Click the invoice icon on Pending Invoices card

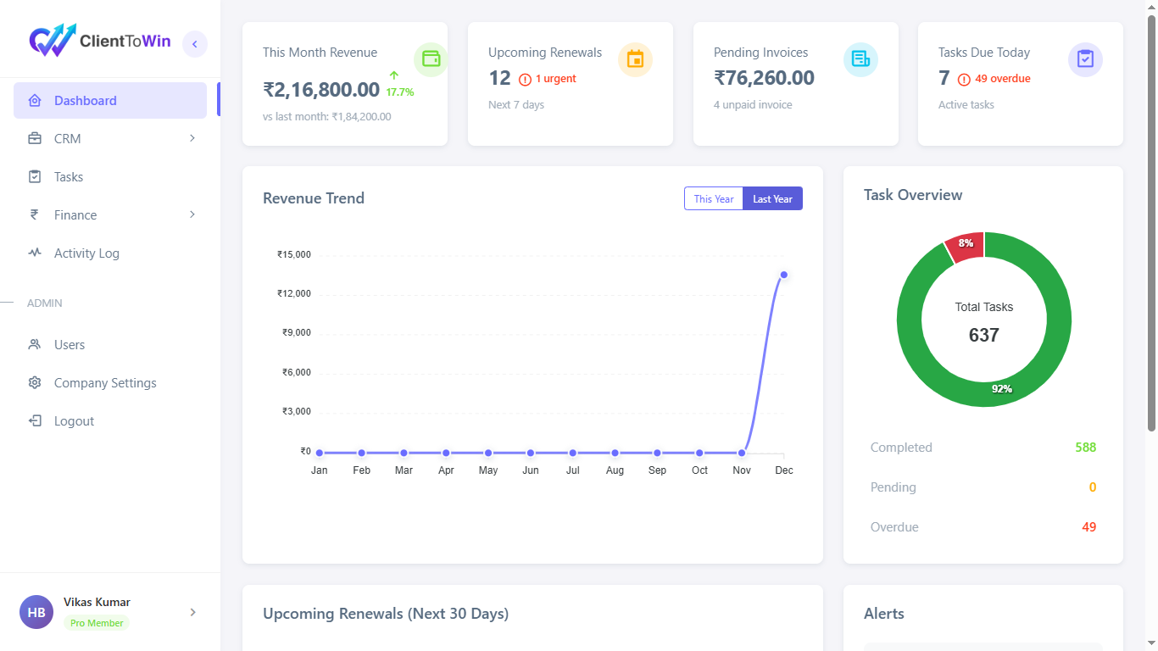(x=860, y=59)
